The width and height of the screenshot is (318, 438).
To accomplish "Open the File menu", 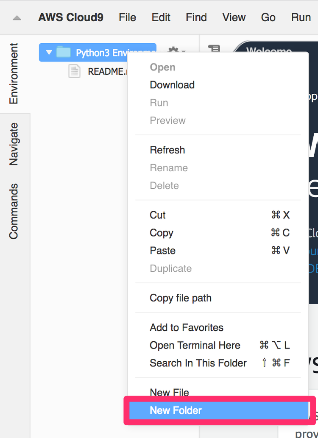I will click(x=127, y=17).
